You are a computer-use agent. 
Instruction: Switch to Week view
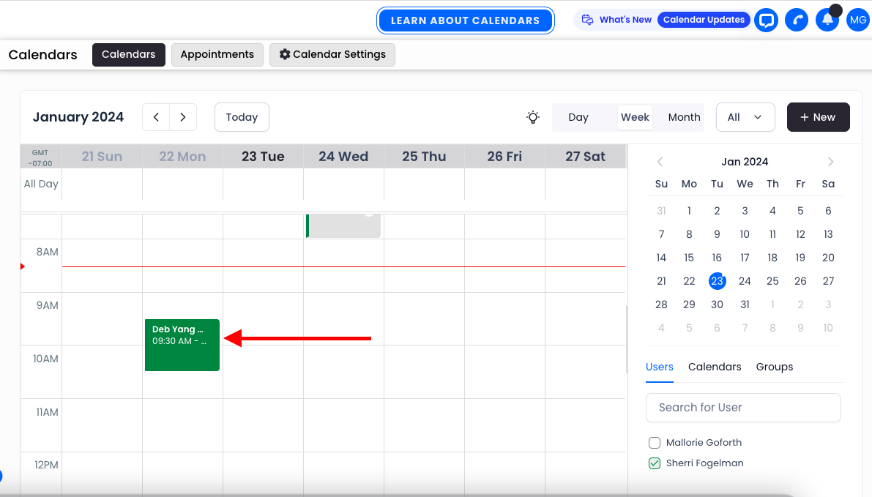pyautogui.click(x=635, y=117)
